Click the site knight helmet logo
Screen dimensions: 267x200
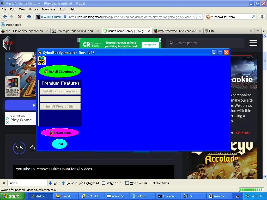pyautogui.click(x=8, y=43)
